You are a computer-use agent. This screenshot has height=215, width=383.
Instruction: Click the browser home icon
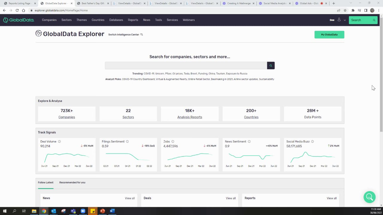(23, 10)
